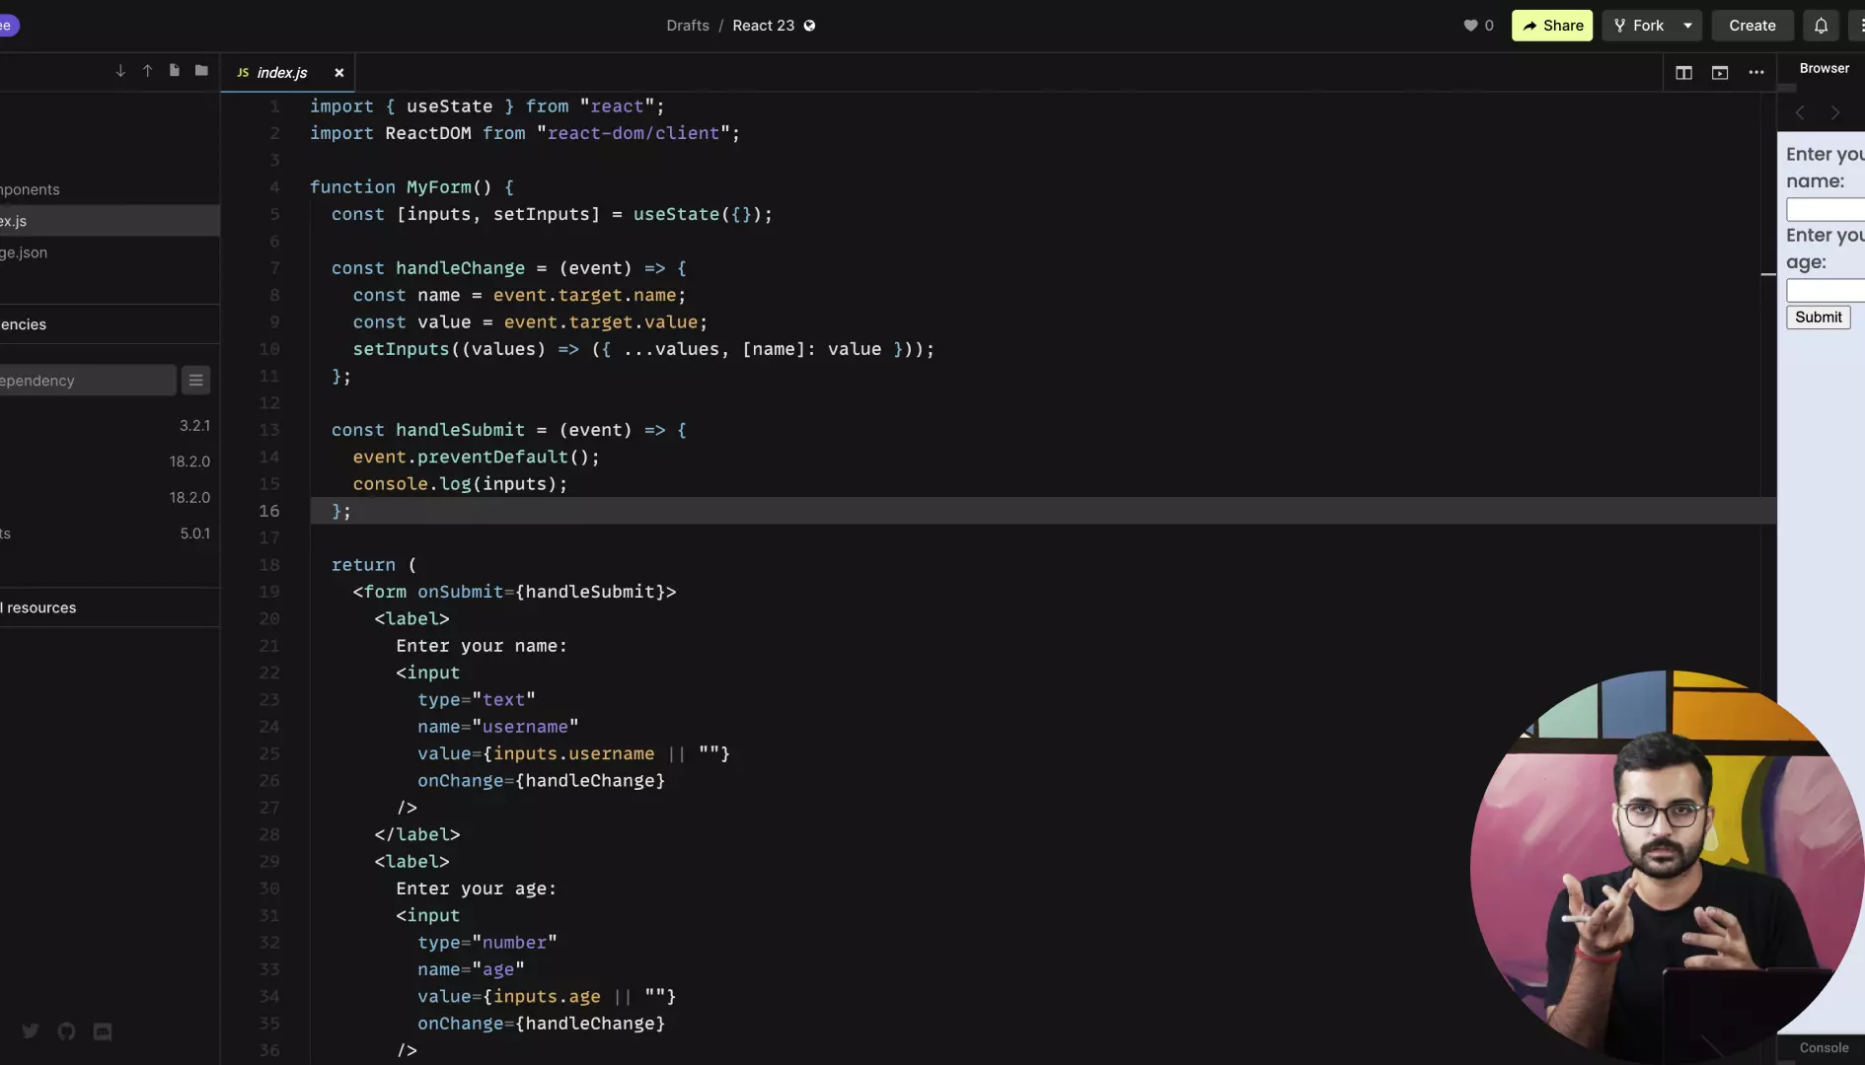Click the download arrow icon in file explorer
Screen dimensions: 1865x1065
[120, 71]
